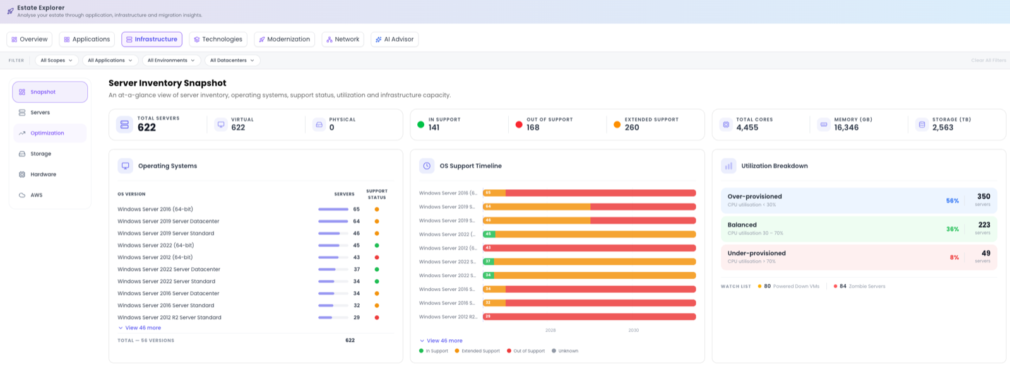The image size is (1010, 367).
Task: Click the TOTAL — 56 VERSIONS footer text
Action: coord(146,341)
